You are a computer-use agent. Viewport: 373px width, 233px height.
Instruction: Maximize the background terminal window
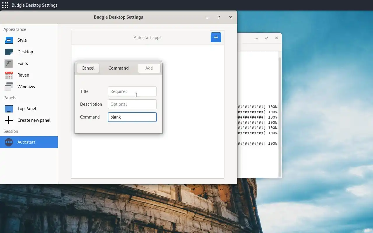[x=267, y=38]
